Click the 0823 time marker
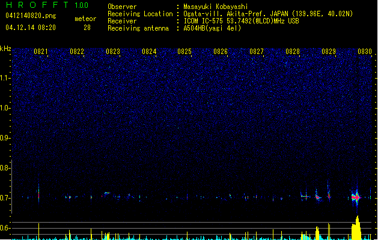This screenshot has width=378, height=240. (x=113, y=52)
